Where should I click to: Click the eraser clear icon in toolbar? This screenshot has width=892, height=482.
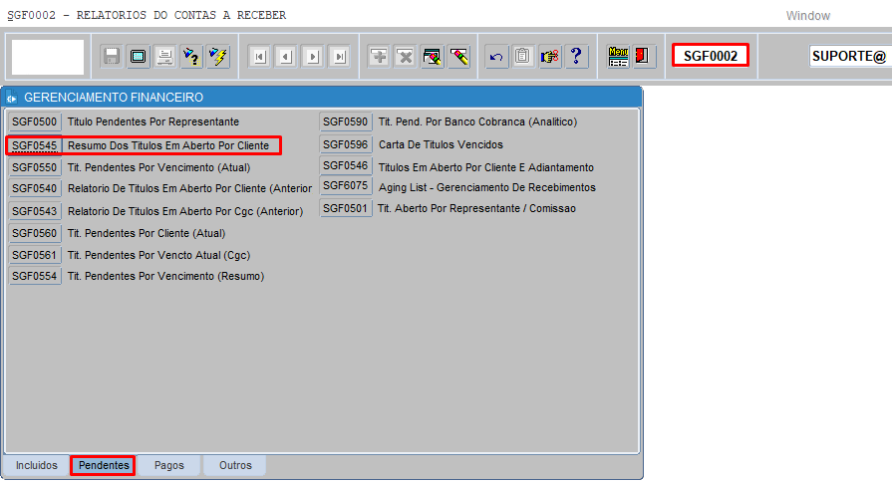tap(459, 57)
